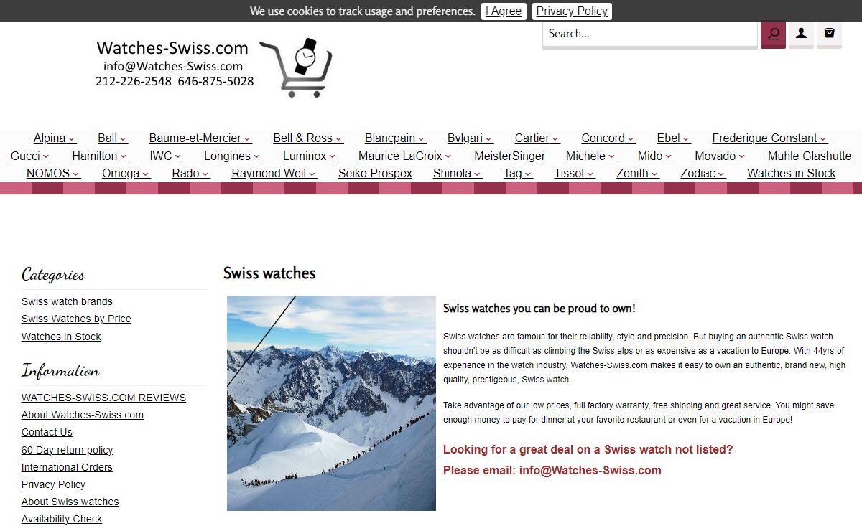Click 'Looking for a great deal' red text
The width and height of the screenshot is (862, 531).
click(588, 449)
